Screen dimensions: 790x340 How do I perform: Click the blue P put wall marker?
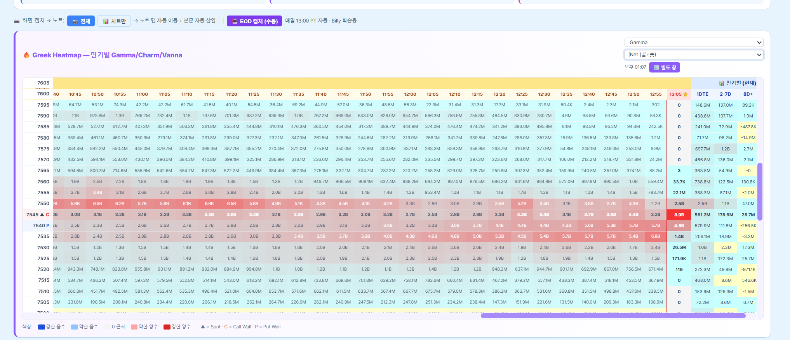48,225
